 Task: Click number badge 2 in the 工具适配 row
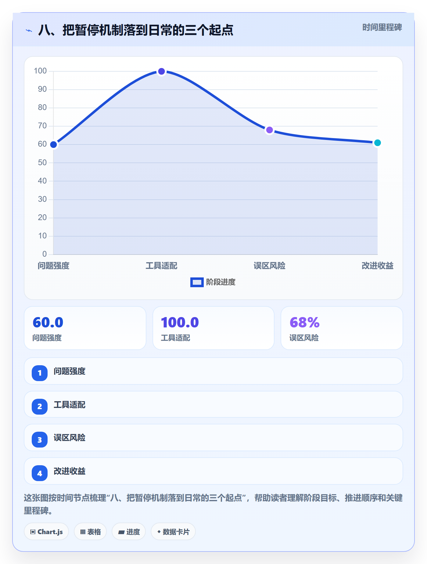point(40,406)
